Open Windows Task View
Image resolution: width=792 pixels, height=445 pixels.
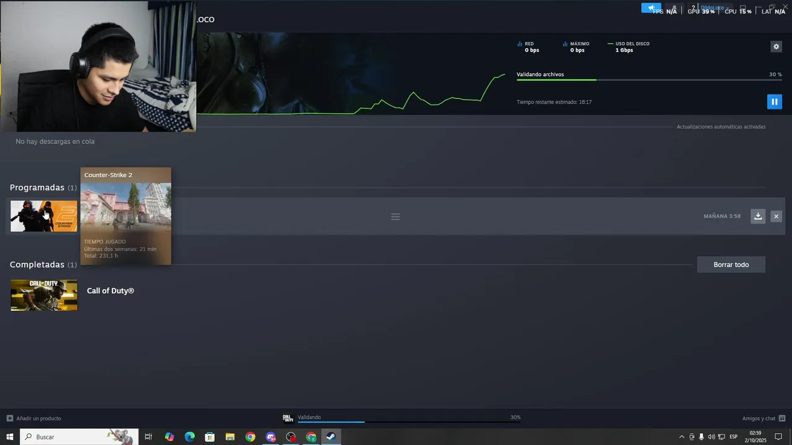click(x=148, y=437)
